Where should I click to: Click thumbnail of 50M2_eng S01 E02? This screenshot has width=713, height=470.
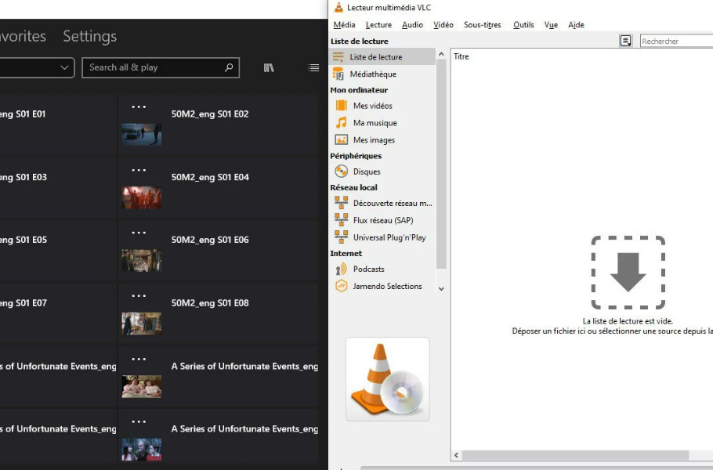[x=141, y=135]
